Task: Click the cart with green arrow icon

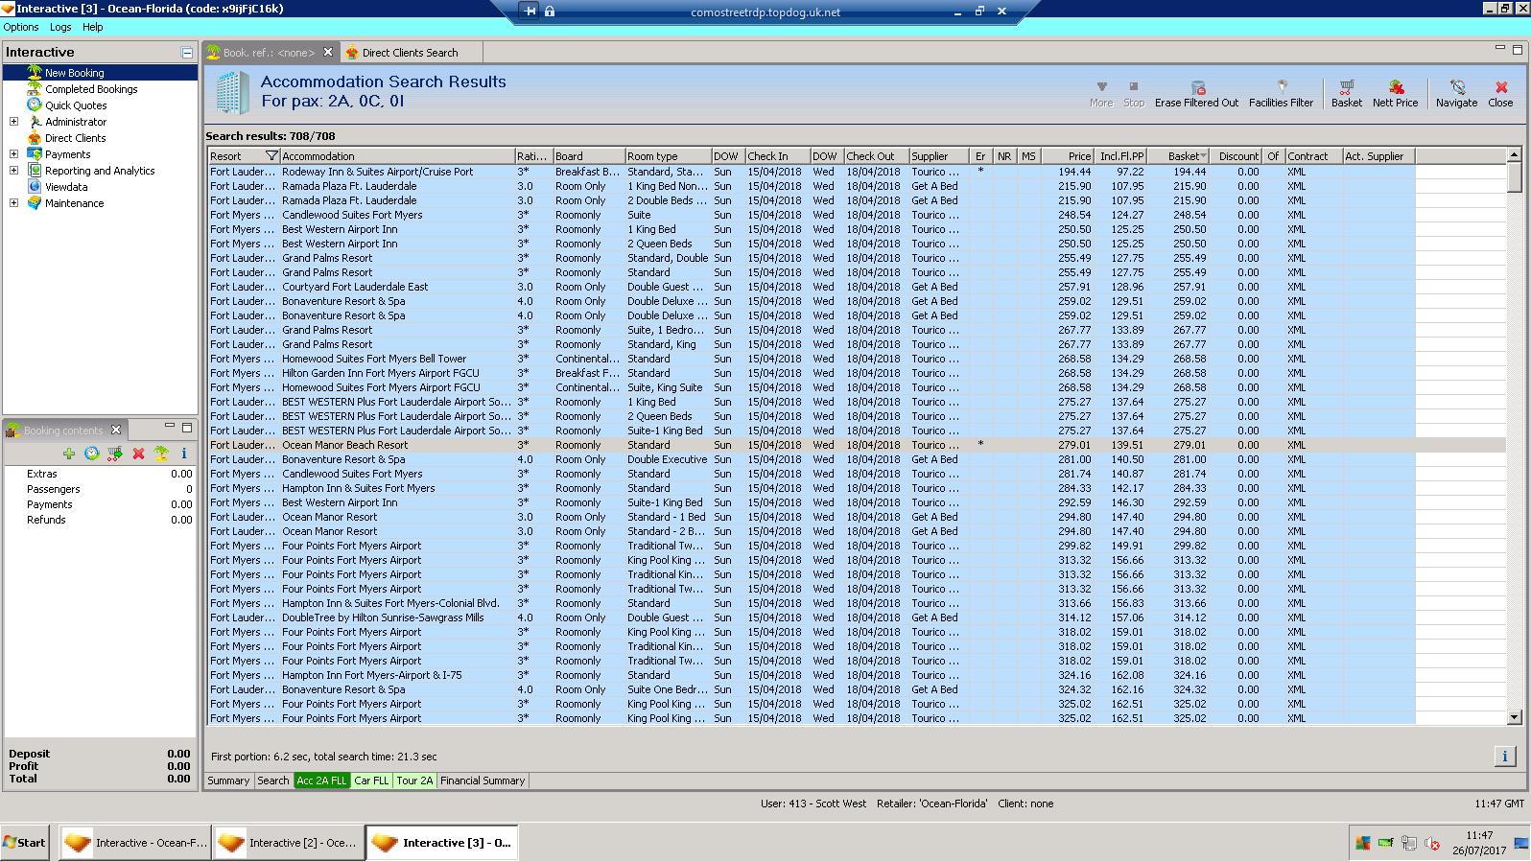Action: (x=115, y=454)
